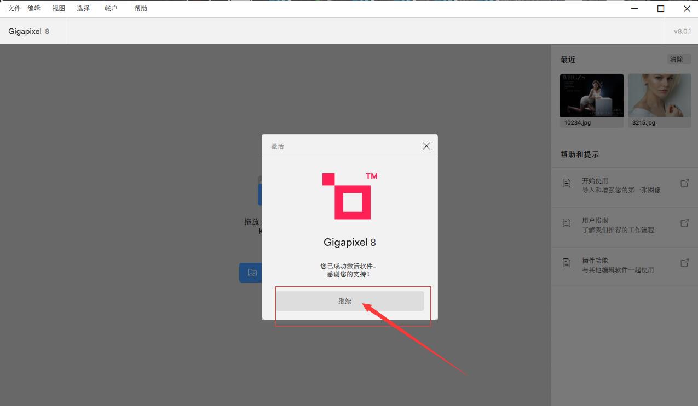Open the 编辑 menu
The image size is (698, 406).
(x=34, y=9)
